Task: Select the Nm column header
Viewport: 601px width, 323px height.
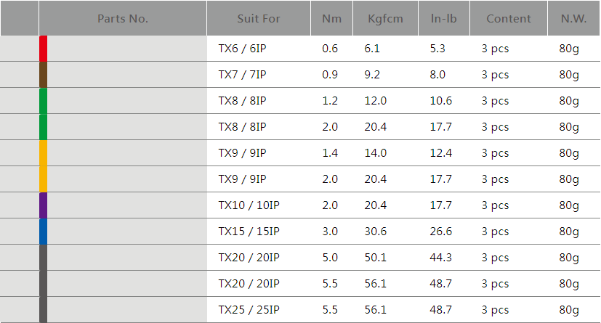Action: (x=331, y=19)
